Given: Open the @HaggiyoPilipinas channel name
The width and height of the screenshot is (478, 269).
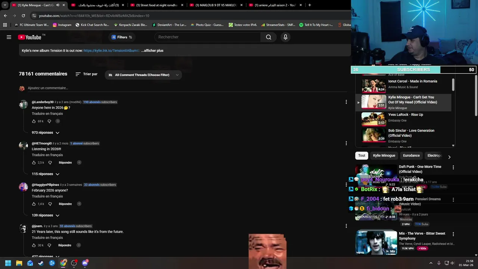Looking at the screenshot, I should point(46,185).
